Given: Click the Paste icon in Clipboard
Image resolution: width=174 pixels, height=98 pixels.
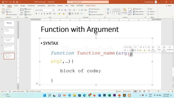Looking at the screenshot, I should 3,10.
